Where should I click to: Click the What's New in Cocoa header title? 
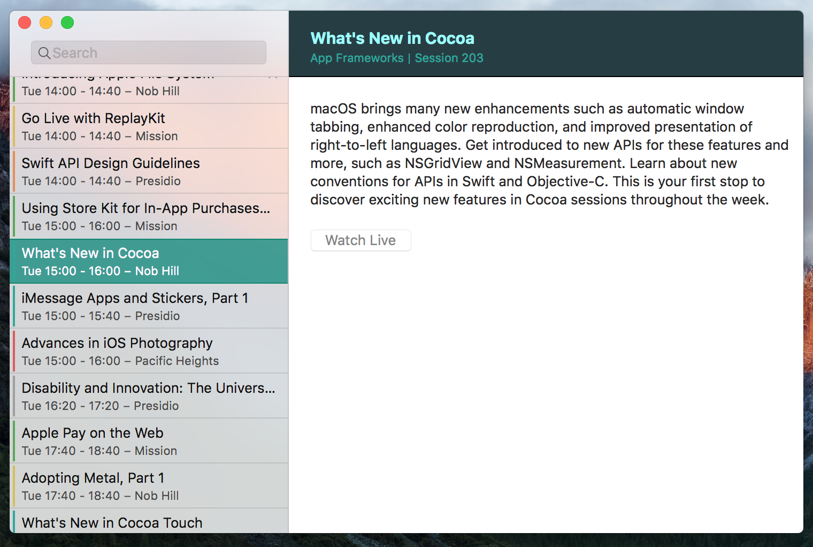[x=392, y=38]
